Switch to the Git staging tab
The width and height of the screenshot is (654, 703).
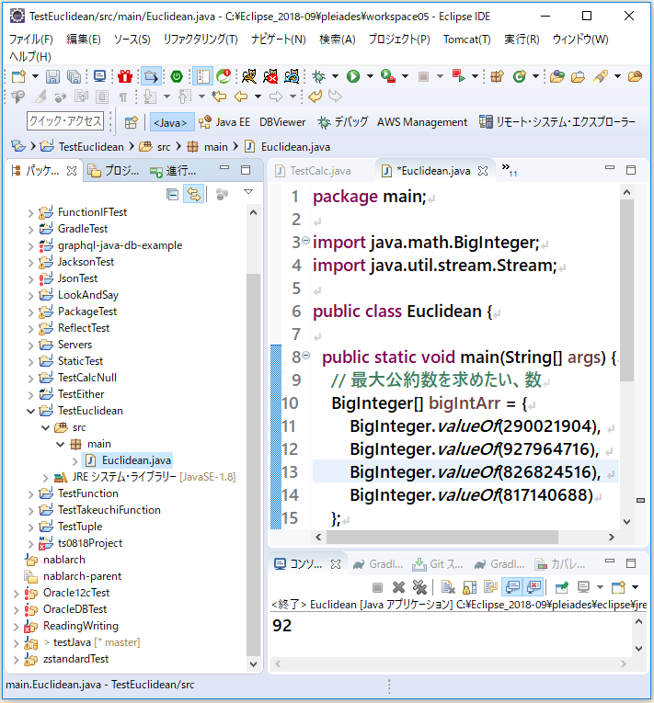(437, 564)
